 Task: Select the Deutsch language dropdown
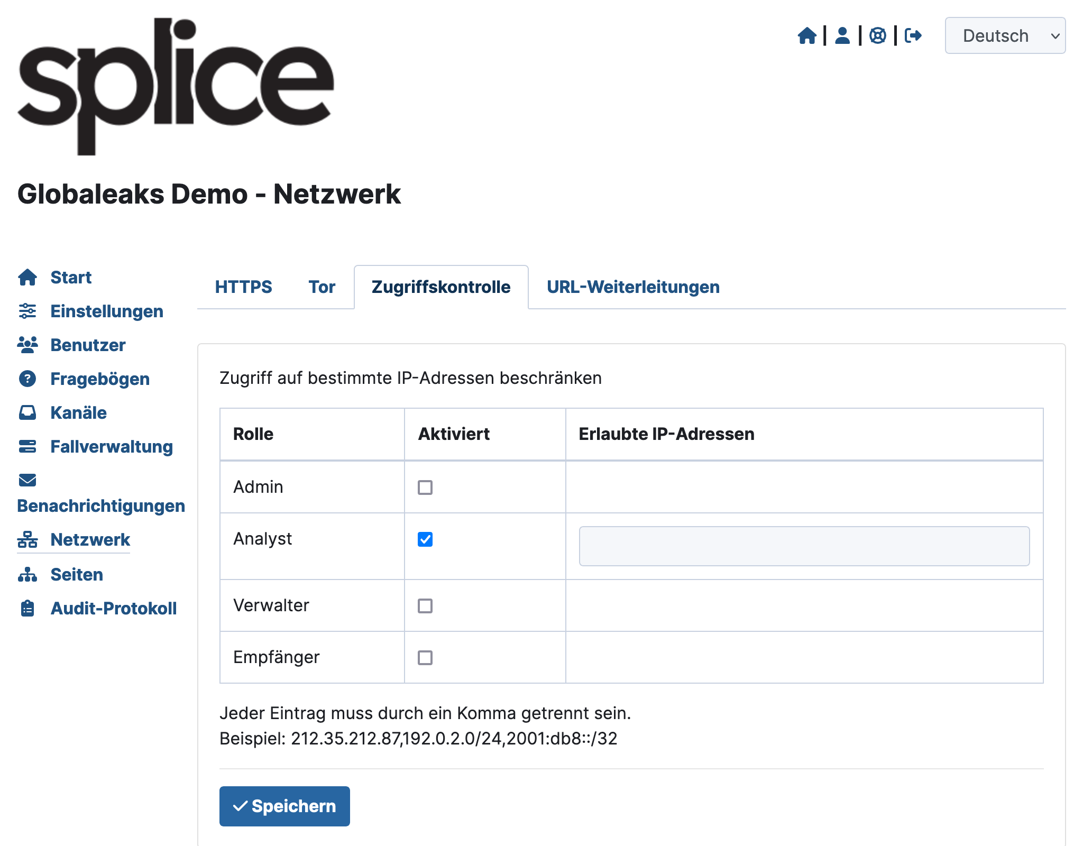(1006, 36)
